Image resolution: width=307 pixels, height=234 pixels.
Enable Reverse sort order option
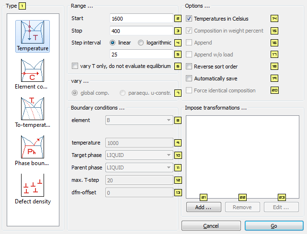(190, 67)
